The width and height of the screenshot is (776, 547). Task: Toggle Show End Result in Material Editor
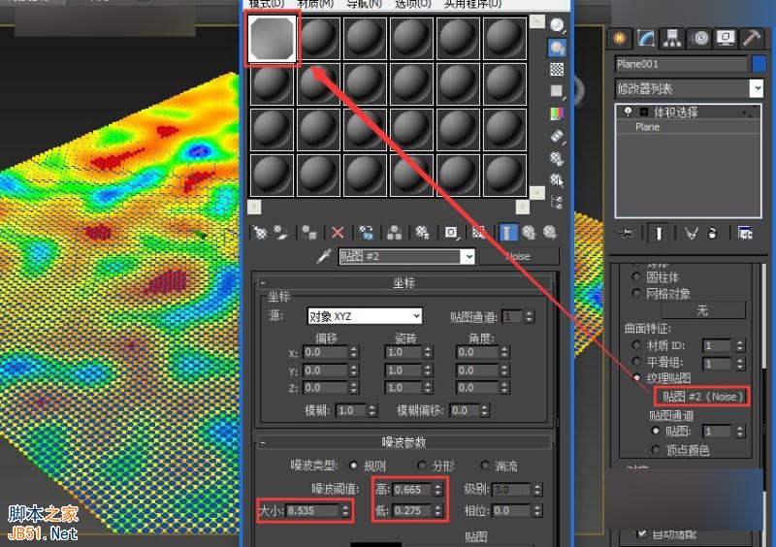click(x=507, y=232)
